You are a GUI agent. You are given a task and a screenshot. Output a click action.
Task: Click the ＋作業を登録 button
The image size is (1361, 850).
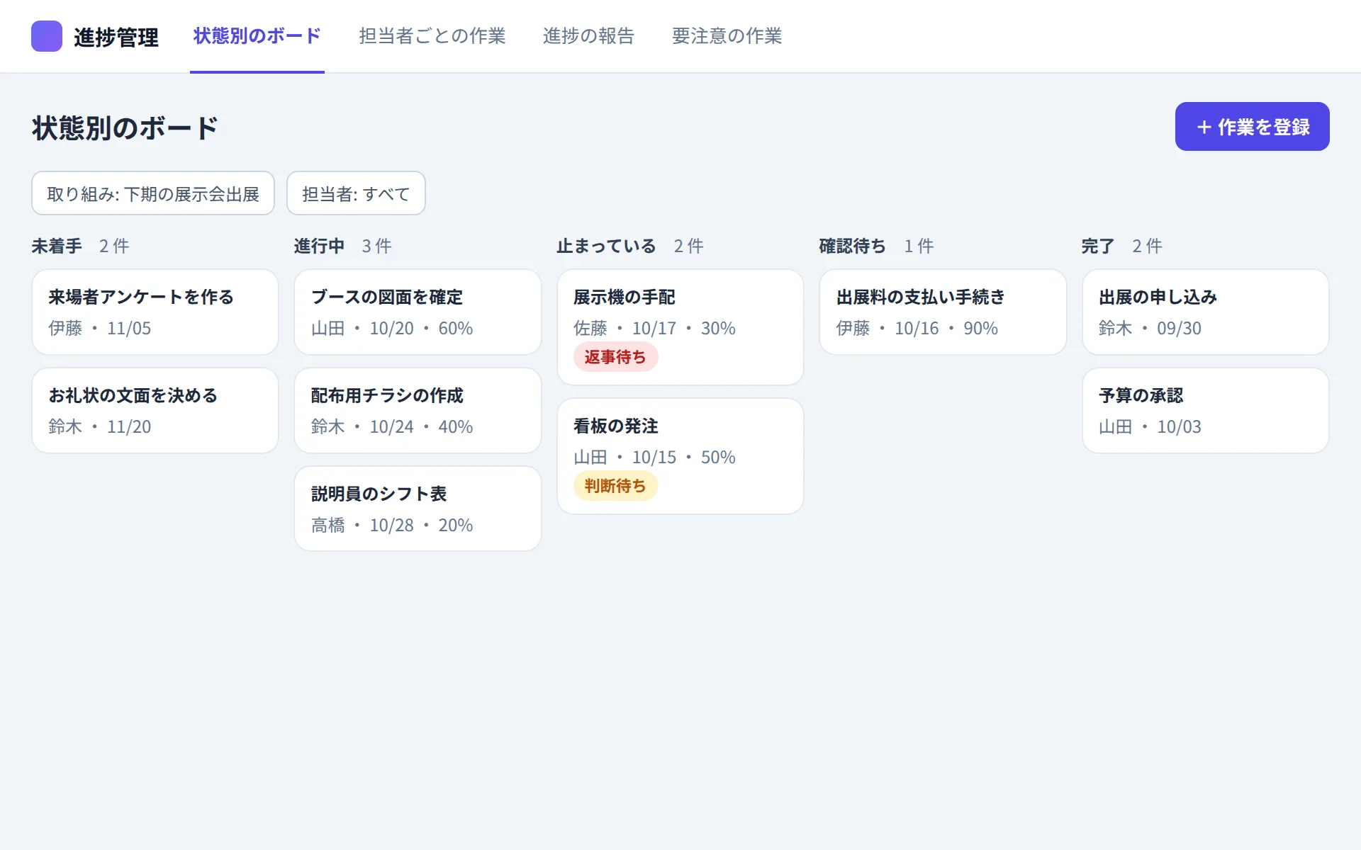tap(1252, 127)
